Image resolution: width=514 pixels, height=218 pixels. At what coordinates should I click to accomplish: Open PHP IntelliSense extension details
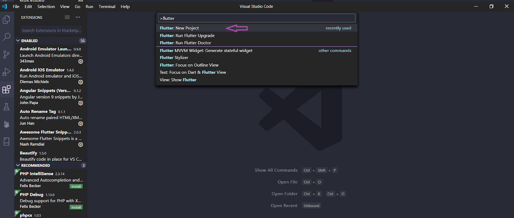tap(50, 179)
